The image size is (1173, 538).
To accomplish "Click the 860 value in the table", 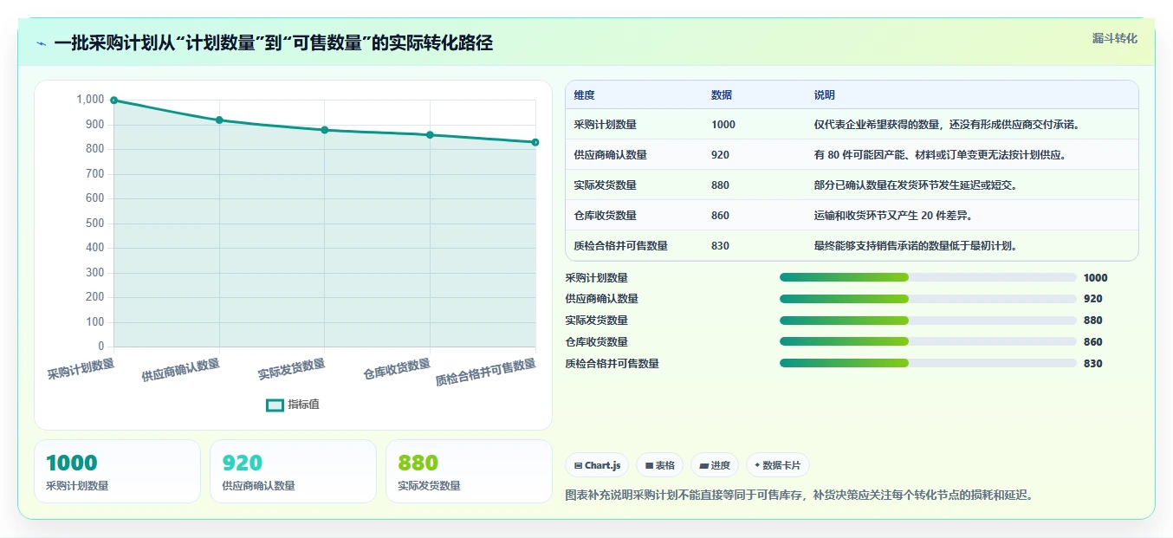I will click(x=720, y=216).
